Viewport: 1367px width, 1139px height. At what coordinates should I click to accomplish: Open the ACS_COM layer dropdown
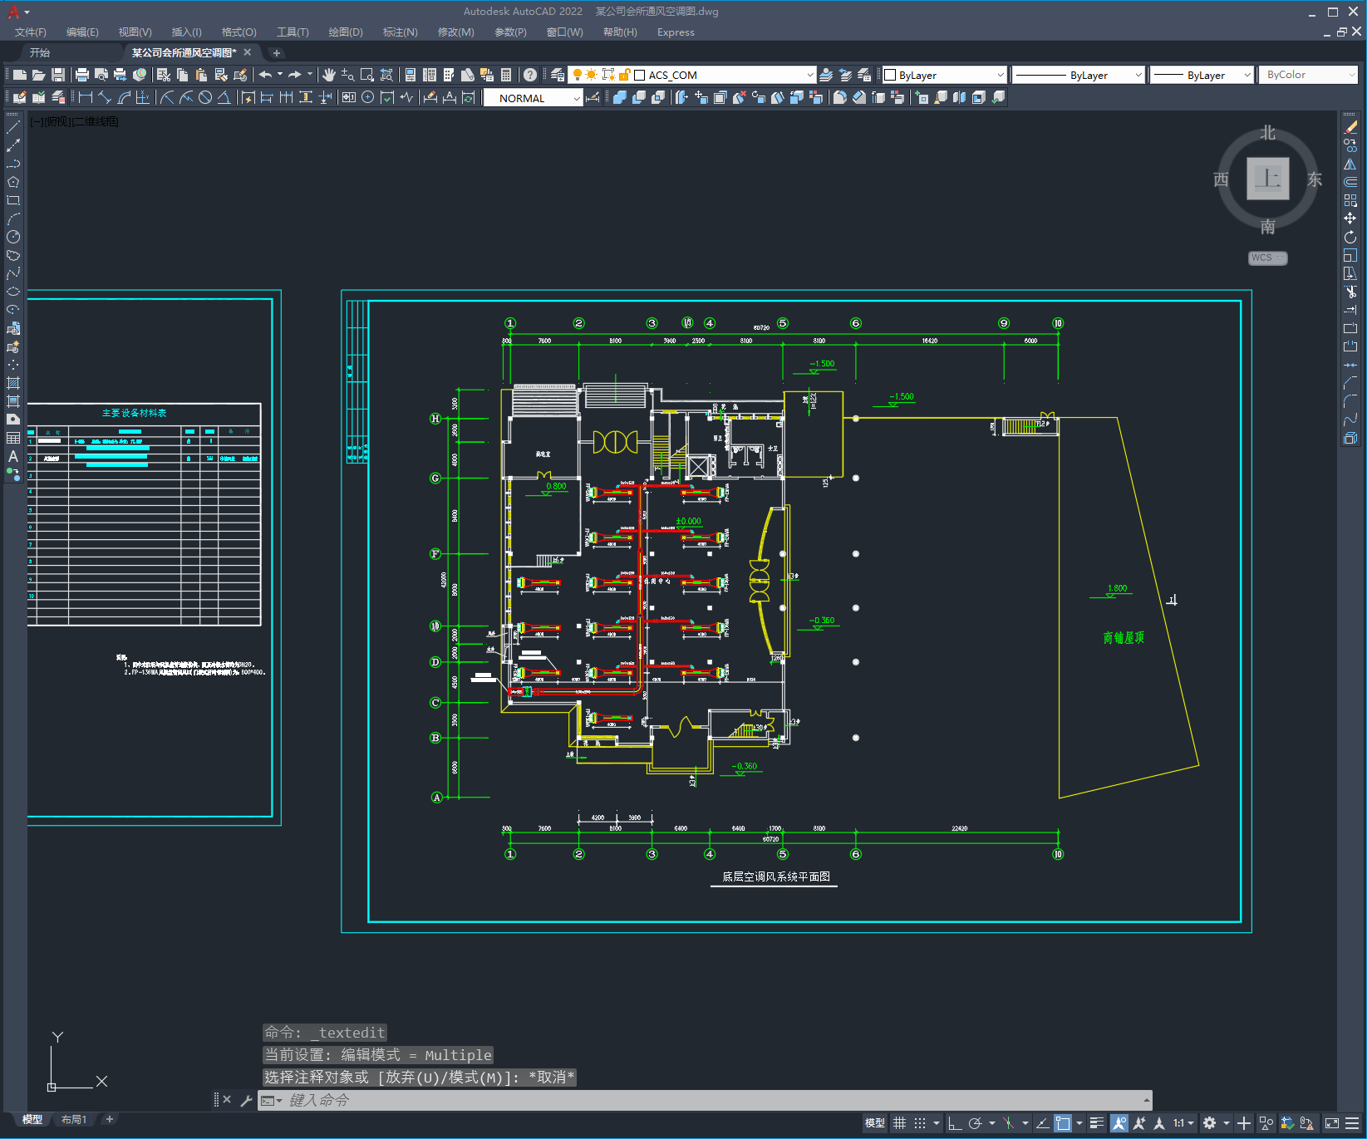pyautogui.click(x=809, y=75)
